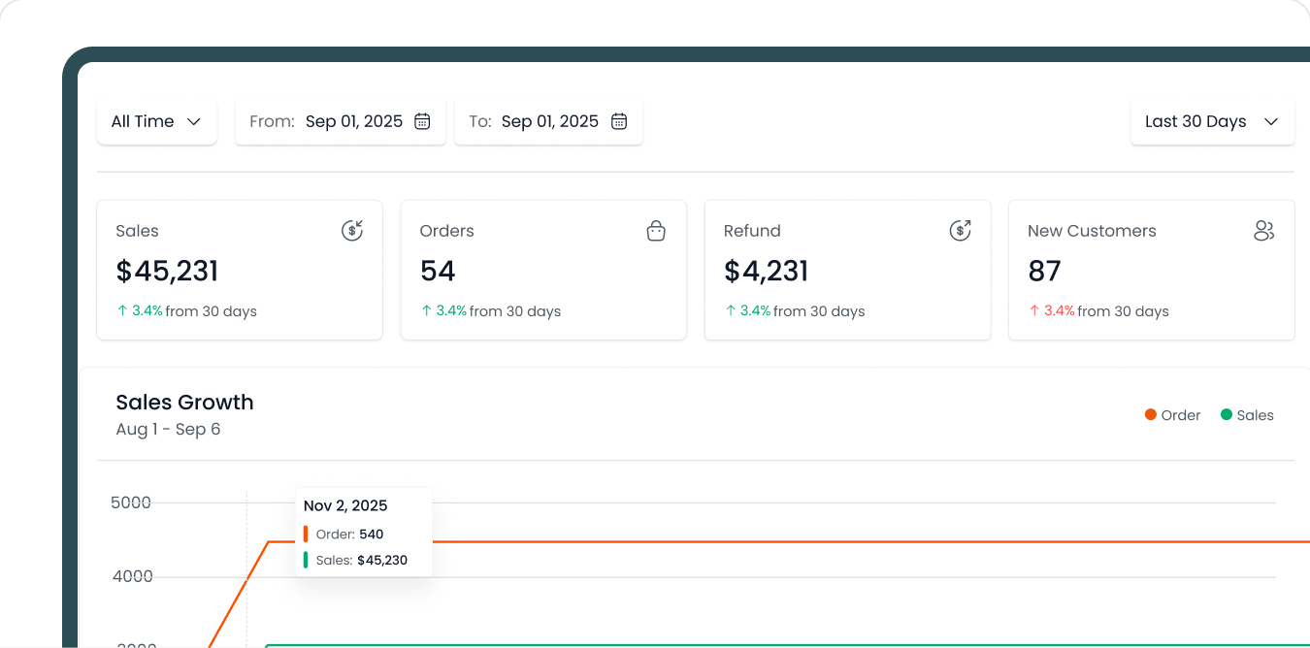Click the red up arrow in New Customers
Viewport: 1310px width, 648px height.
pyautogui.click(x=1034, y=311)
